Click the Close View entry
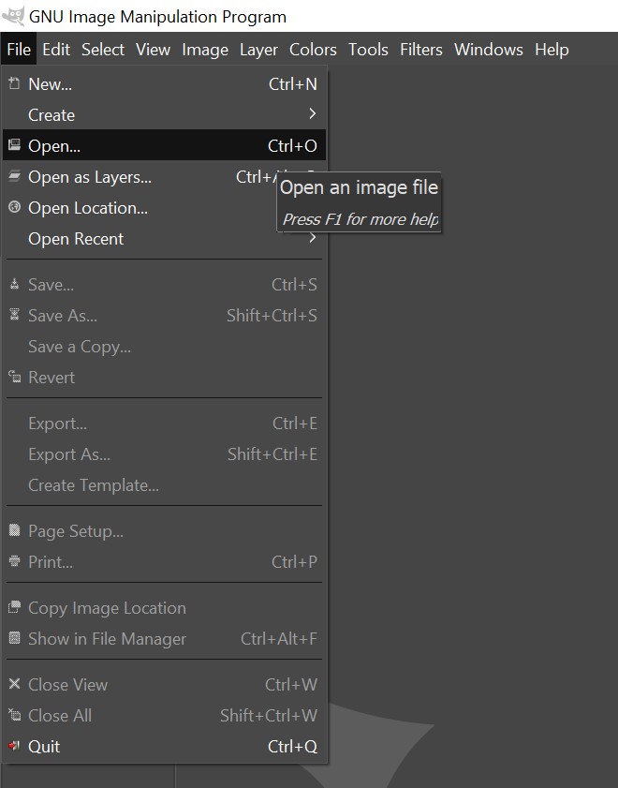Viewport: 618px width, 788px height. pyautogui.click(x=164, y=685)
